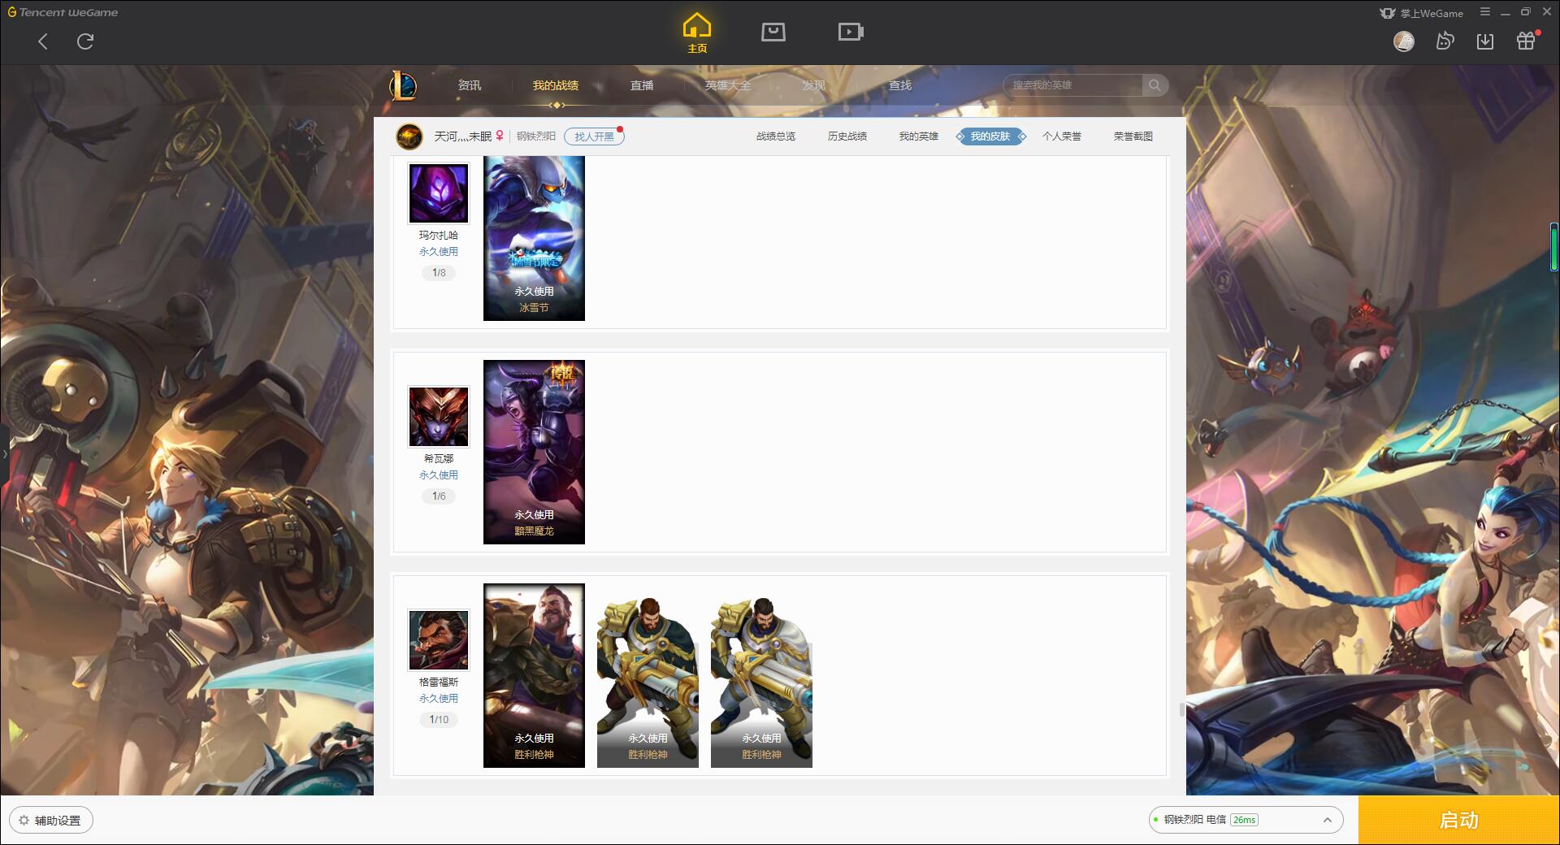Open the 资讯 tab

pyautogui.click(x=470, y=85)
